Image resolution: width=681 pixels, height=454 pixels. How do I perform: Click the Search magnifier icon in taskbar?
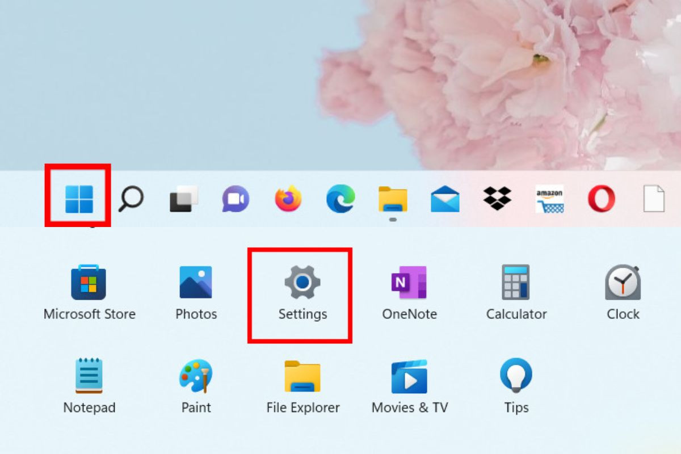point(131,199)
